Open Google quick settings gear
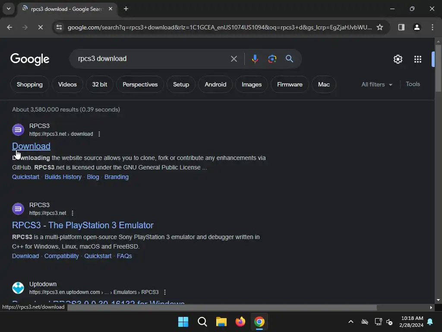Viewport: 442px width, 332px height. click(x=398, y=59)
